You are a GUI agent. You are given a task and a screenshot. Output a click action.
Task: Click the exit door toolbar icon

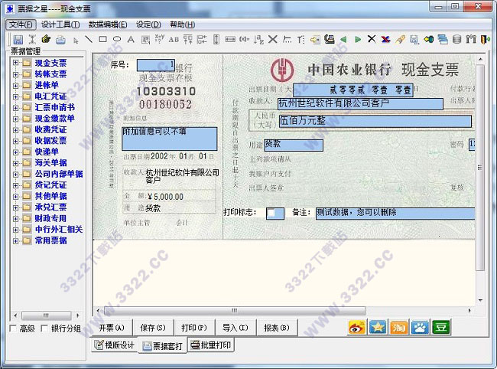pos(486,39)
